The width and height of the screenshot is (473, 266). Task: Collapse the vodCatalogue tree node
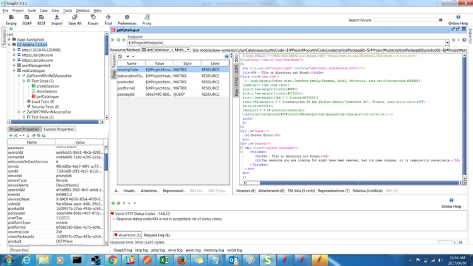tap(14, 71)
